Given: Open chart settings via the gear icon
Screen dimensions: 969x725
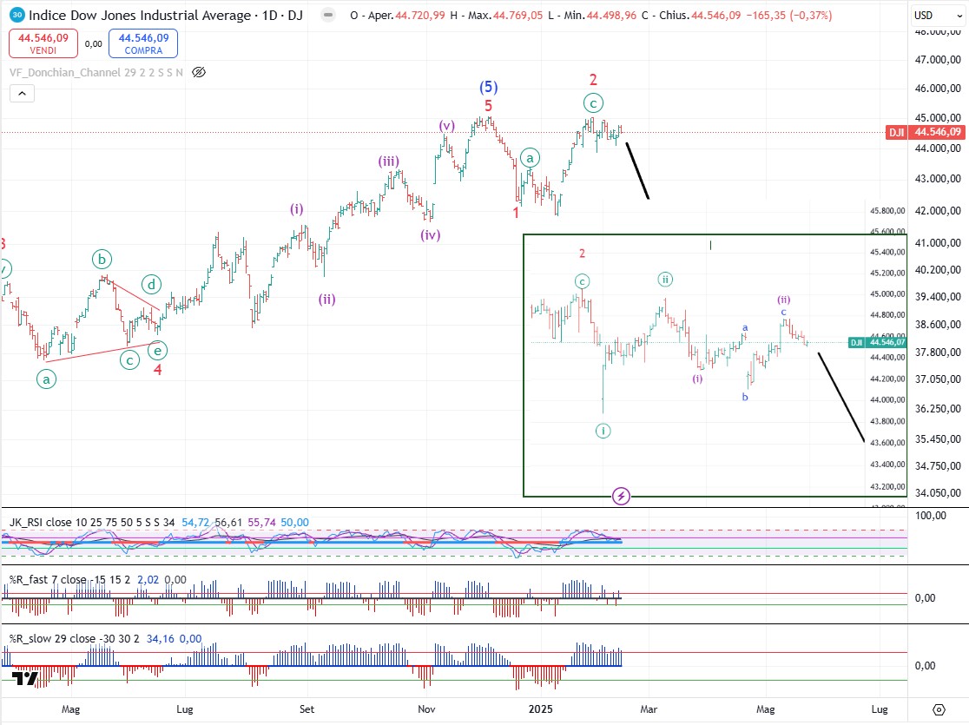Looking at the screenshot, I should coord(939,709).
